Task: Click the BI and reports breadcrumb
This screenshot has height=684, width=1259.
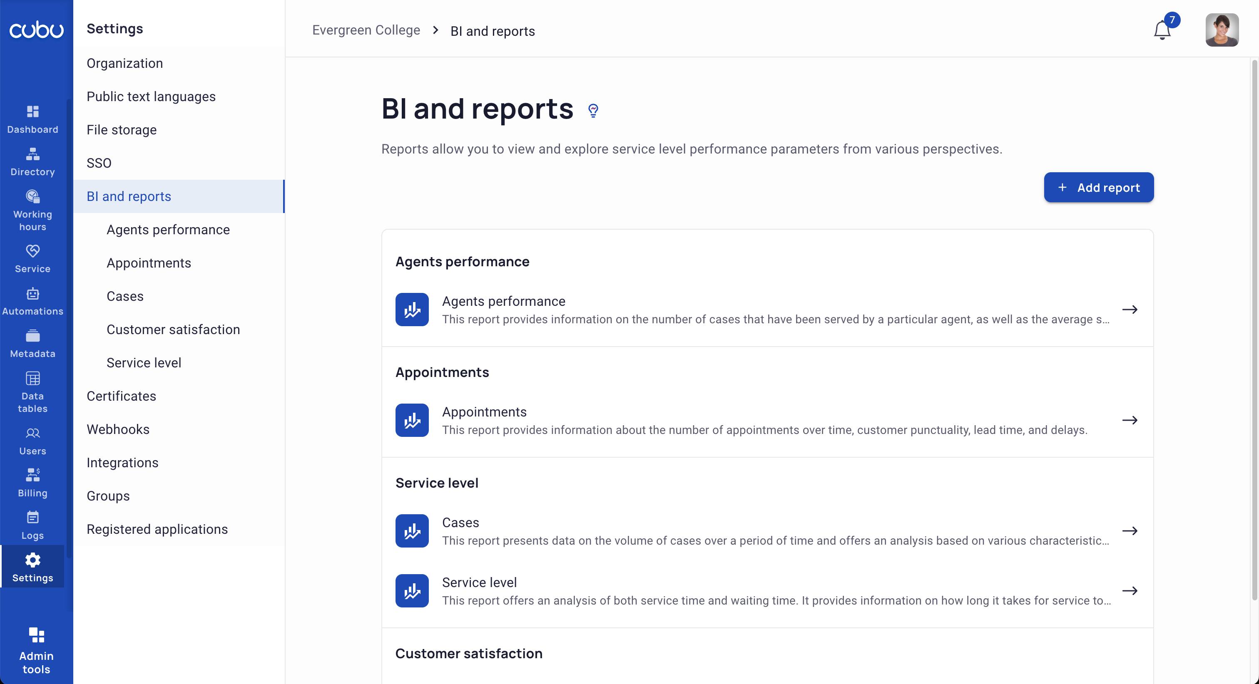Action: click(493, 31)
